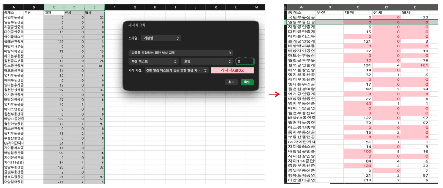Click 국민부동산공 cell in original sheet
Viewport: 443px width, 188px height.
13,17
